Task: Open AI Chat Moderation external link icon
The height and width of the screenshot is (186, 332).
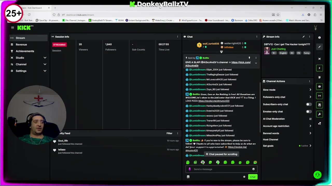Action: click(310, 119)
